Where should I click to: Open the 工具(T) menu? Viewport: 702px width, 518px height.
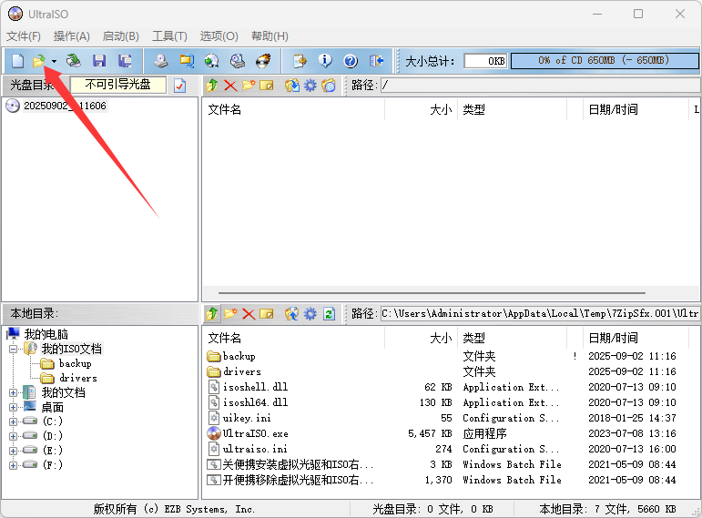click(x=169, y=36)
